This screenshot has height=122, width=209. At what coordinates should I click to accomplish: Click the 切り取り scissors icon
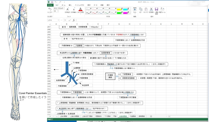(x=151, y=9)
